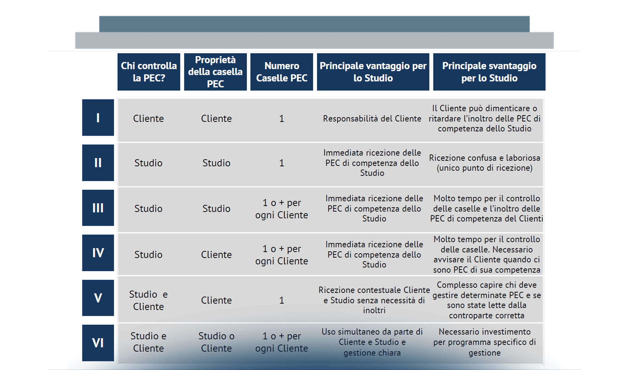The image size is (629, 370).
Task: Click 'Studio o Cliente' ownership cell
Action: [x=216, y=342]
